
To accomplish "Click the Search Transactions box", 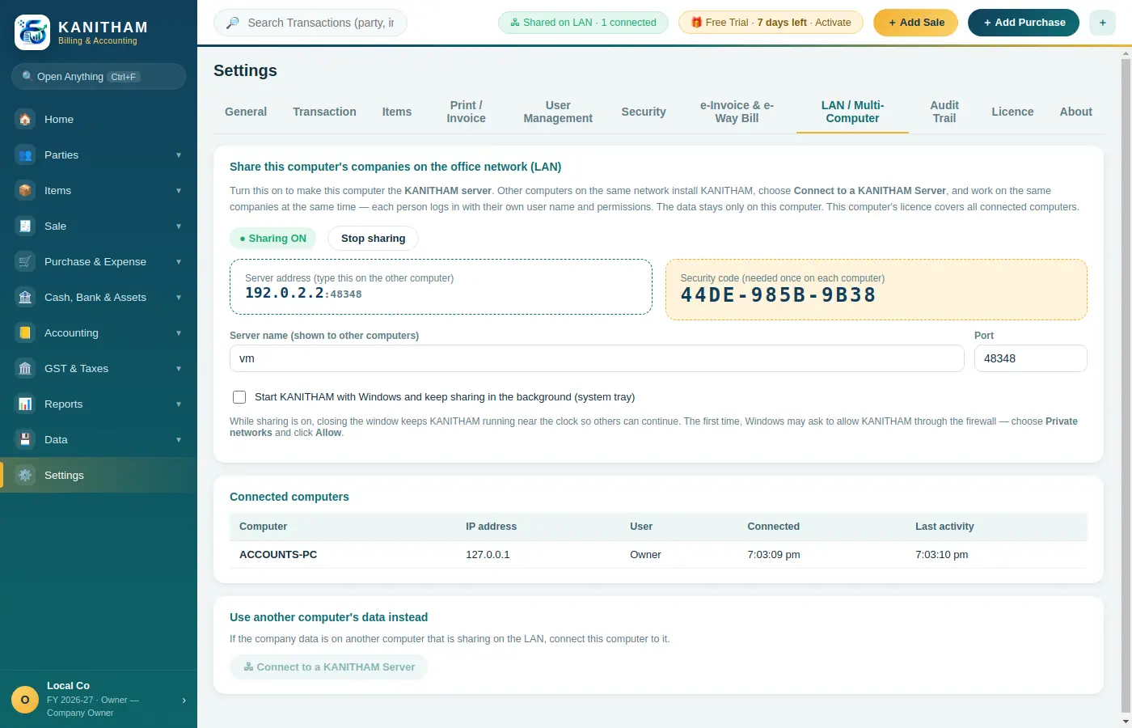I will tap(310, 23).
